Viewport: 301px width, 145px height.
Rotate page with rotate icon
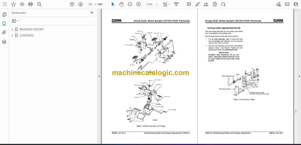click(x=223, y=4)
